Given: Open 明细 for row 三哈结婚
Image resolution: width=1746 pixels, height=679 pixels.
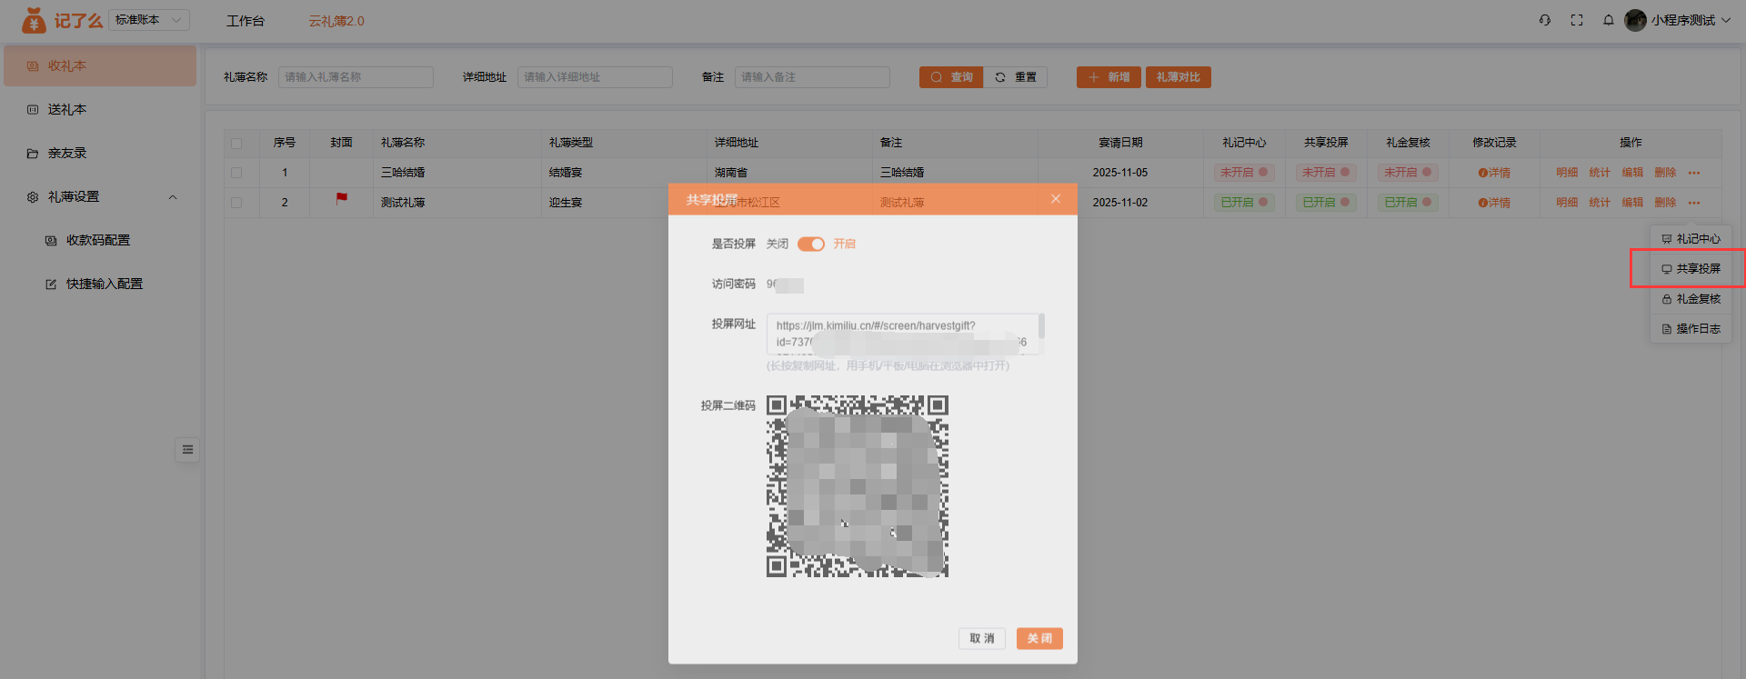Looking at the screenshot, I should [1567, 173].
